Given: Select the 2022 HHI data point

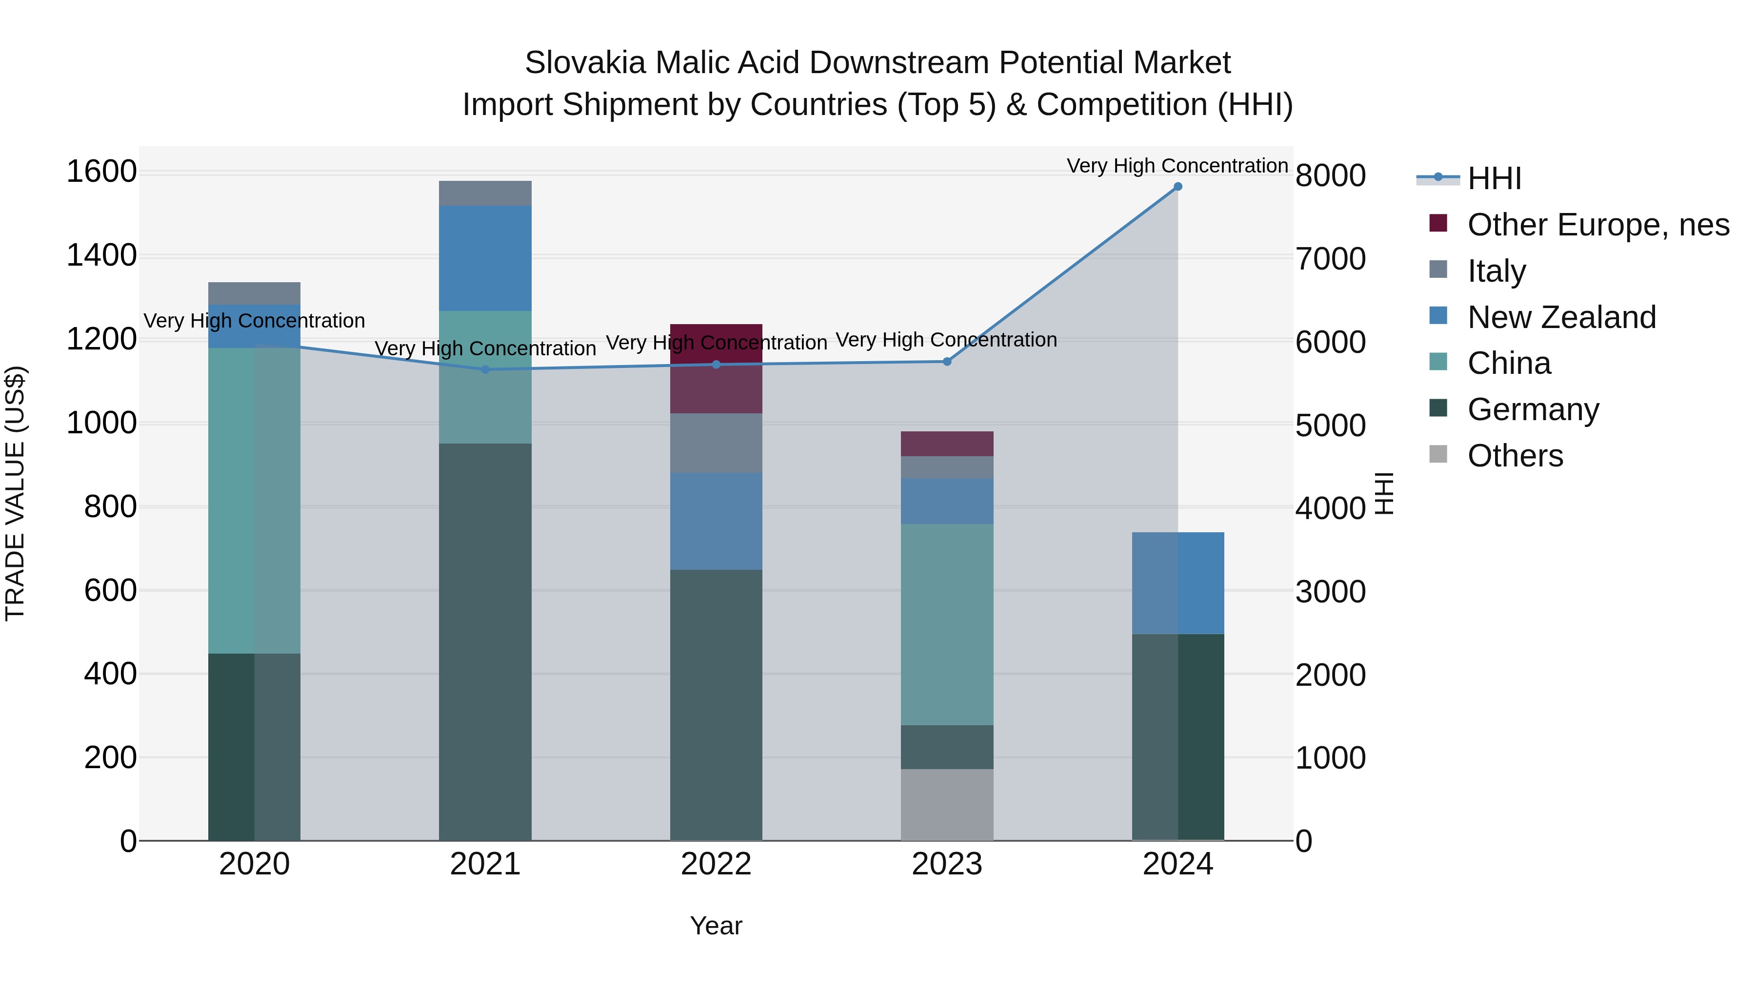Looking at the screenshot, I should pos(716,365).
